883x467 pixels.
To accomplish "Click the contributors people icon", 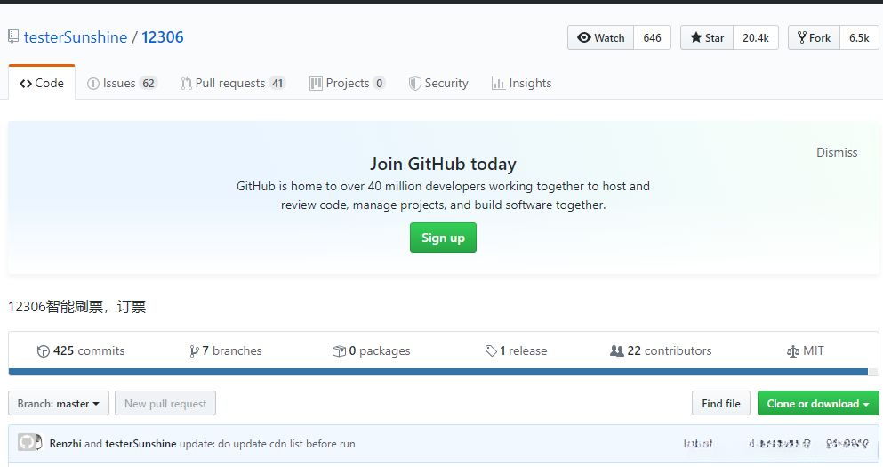I will tap(617, 351).
